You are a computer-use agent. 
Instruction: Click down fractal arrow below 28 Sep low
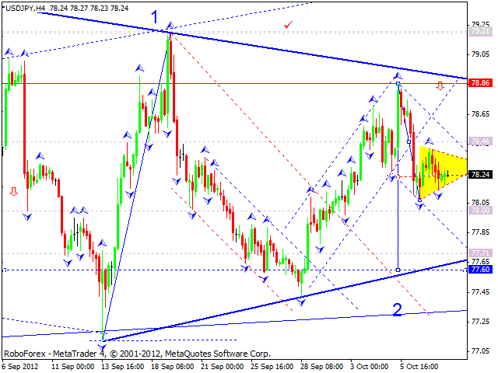coord(301,302)
